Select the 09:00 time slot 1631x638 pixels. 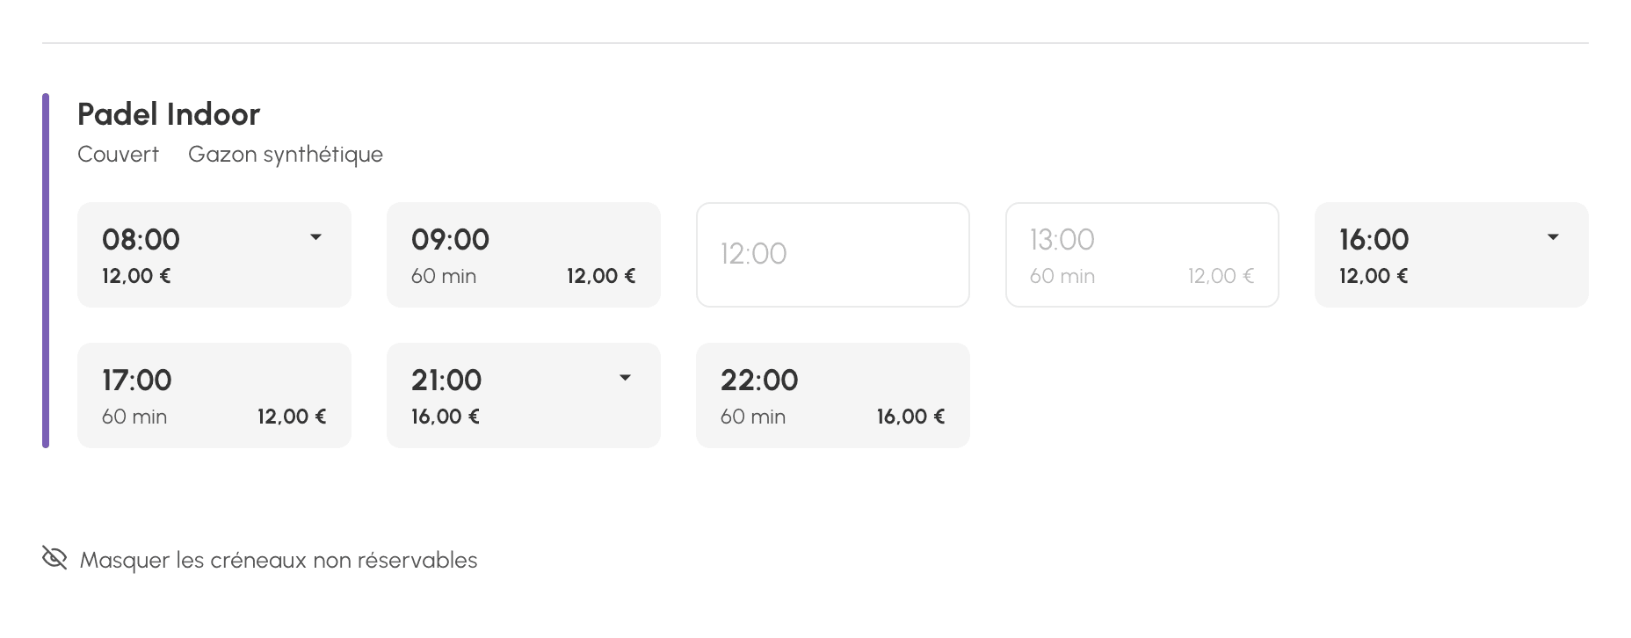(x=524, y=255)
